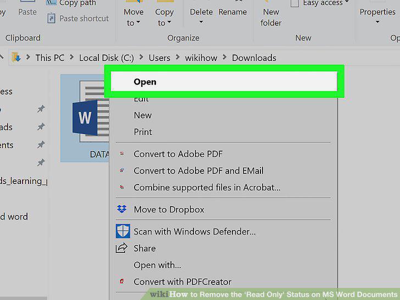The width and height of the screenshot is (400, 300).
Task: Click the Windows Defender shield icon
Action: [x=123, y=231]
